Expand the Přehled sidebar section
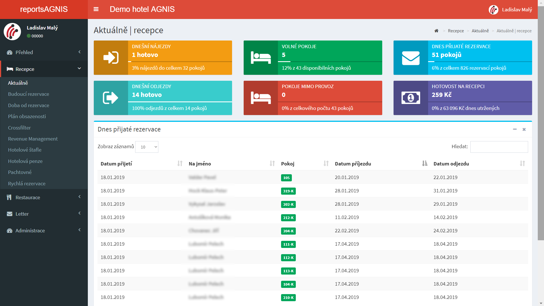The width and height of the screenshot is (544, 306). [44, 52]
